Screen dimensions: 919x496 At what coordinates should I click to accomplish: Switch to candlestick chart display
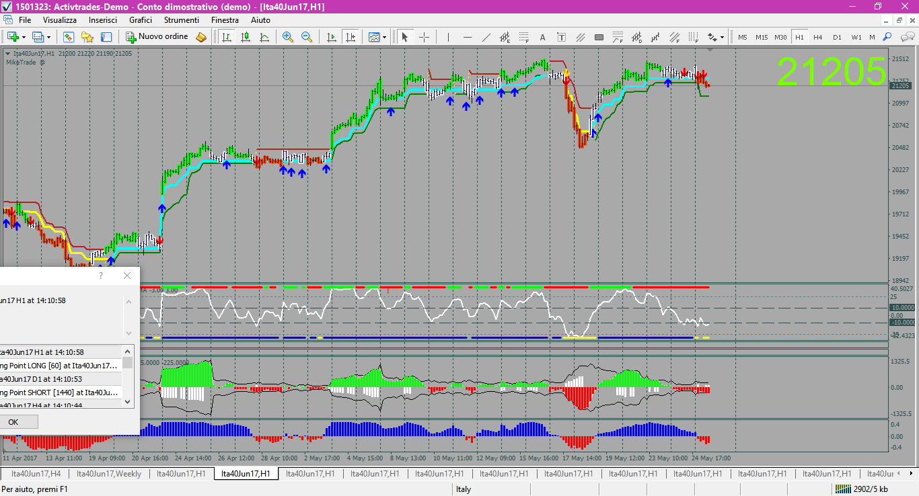pos(246,37)
